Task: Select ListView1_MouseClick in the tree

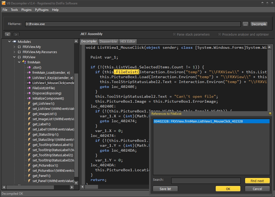Action: click(53, 83)
